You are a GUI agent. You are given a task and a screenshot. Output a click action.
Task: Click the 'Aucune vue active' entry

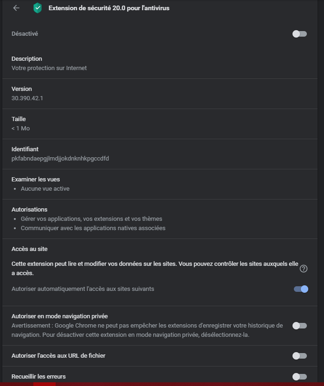(x=45, y=189)
